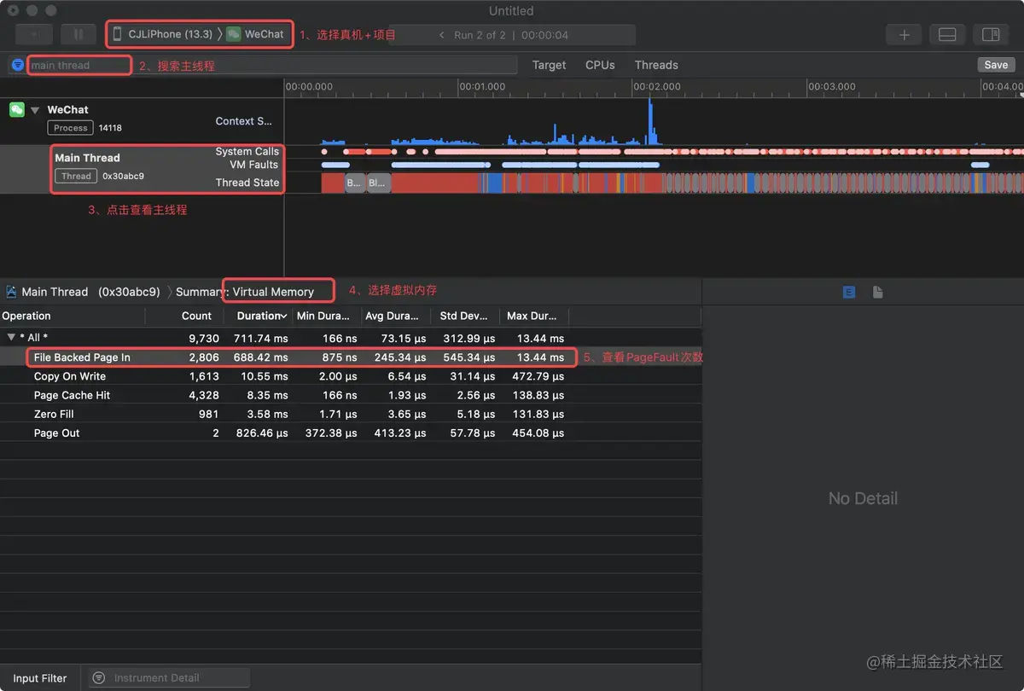Select the Copy On Write row
1024x691 pixels.
tap(351, 376)
